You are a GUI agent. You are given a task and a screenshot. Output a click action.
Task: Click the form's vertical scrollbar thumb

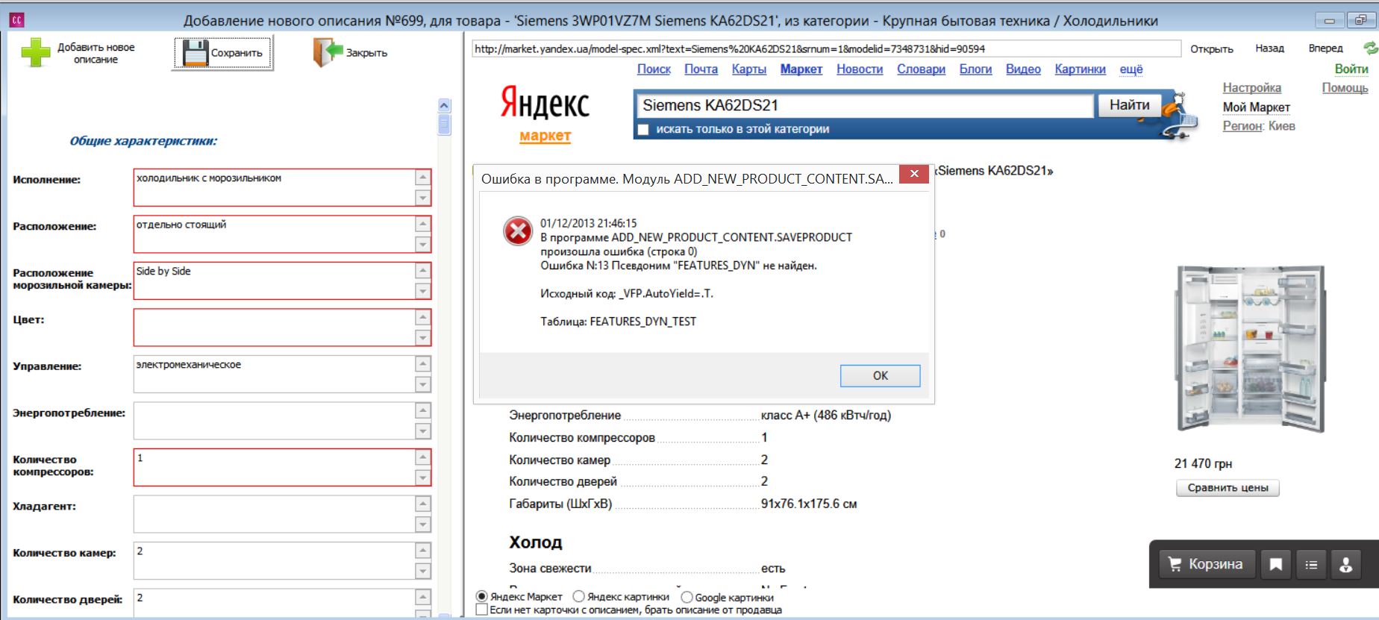point(444,124)
